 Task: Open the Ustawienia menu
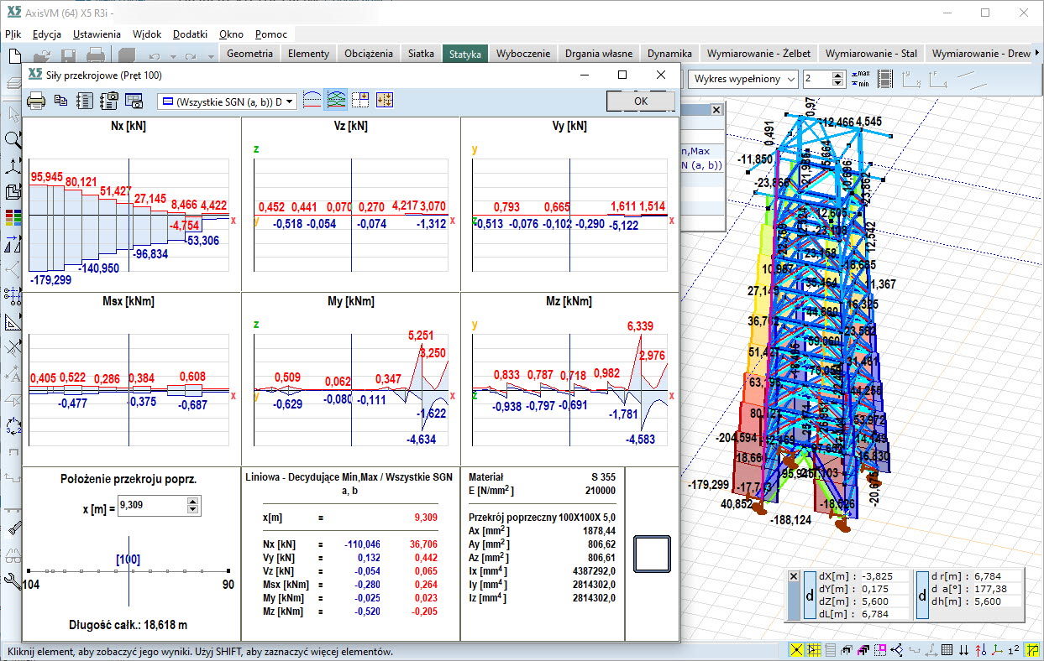(97, 34)
